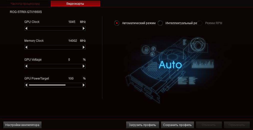Click the Отменить button
This screenshot has width=253, height=130.
coord(209,125)
